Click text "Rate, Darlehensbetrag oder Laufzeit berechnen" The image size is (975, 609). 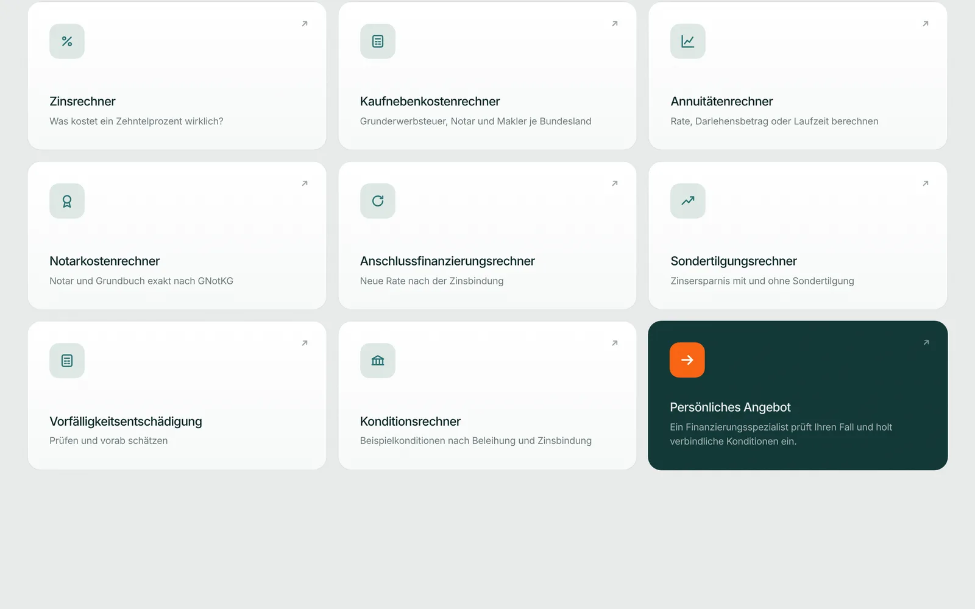pyautogui.click(x=775, y=121)
